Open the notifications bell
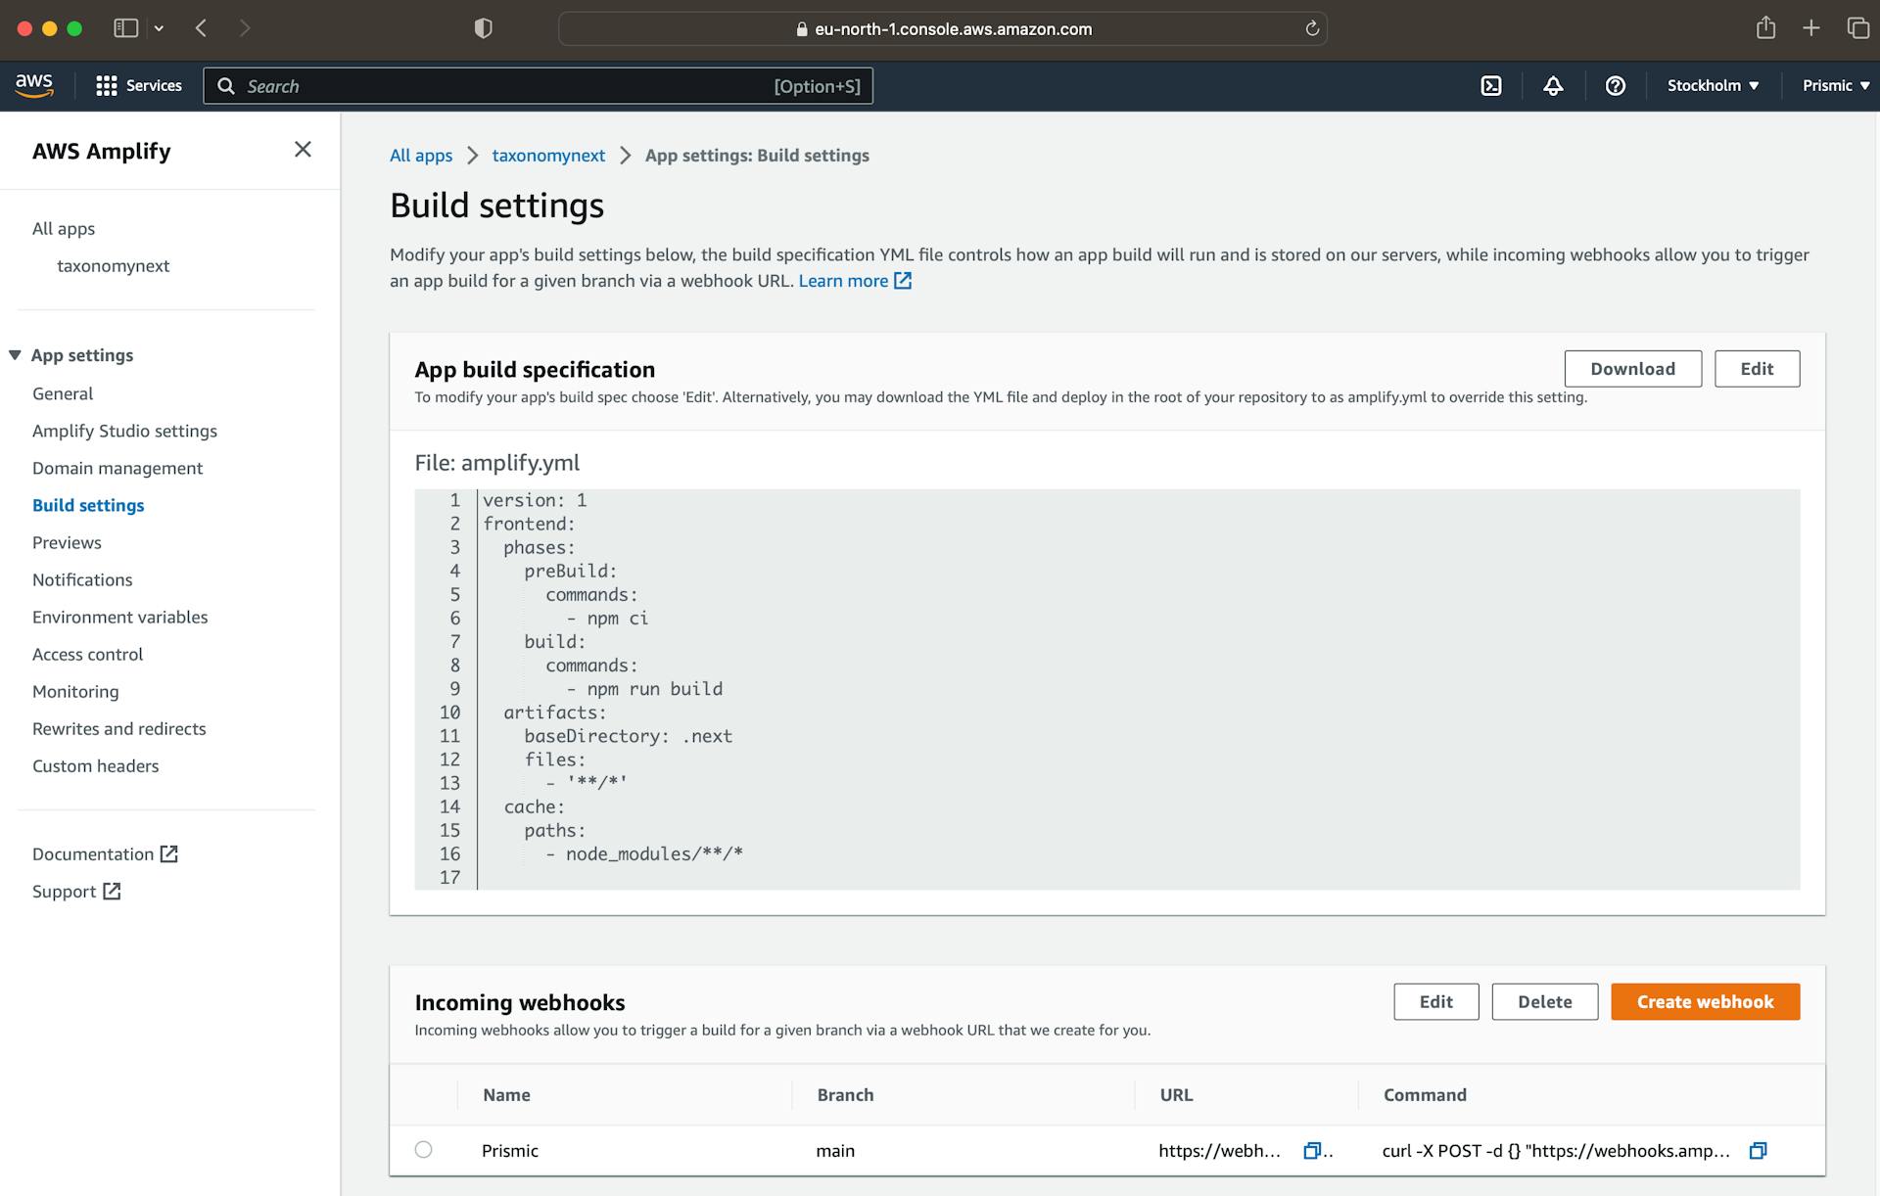 click(x=1553, y=86)
